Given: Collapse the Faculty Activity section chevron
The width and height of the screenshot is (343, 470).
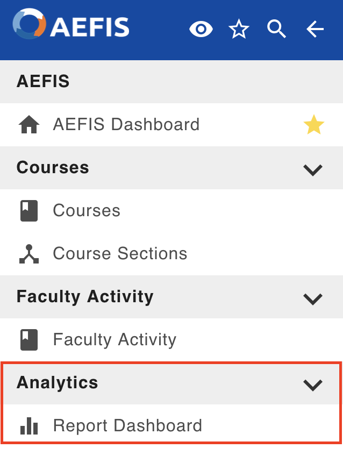Looking at the screenshot, I should [313, 298].
